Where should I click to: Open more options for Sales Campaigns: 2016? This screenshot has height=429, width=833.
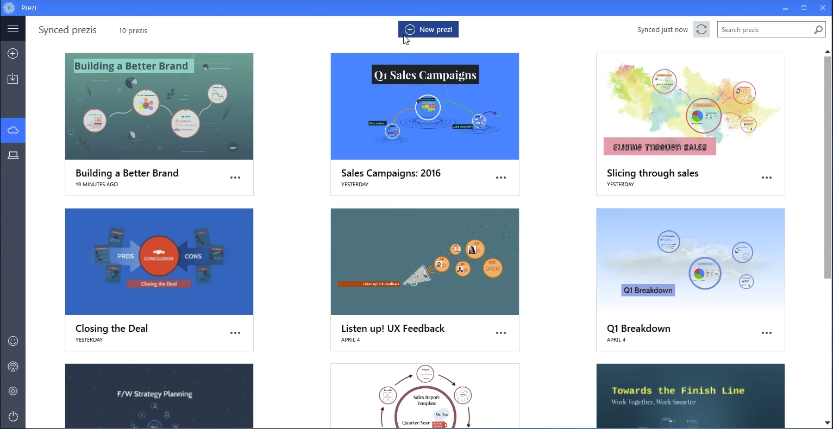click(501, 178)
